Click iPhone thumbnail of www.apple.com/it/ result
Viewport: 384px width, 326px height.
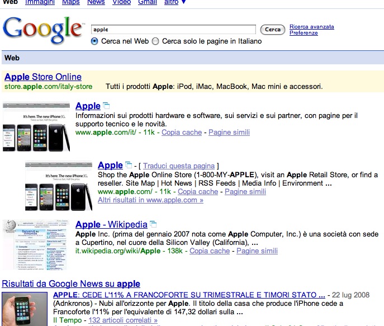(36, 127)
